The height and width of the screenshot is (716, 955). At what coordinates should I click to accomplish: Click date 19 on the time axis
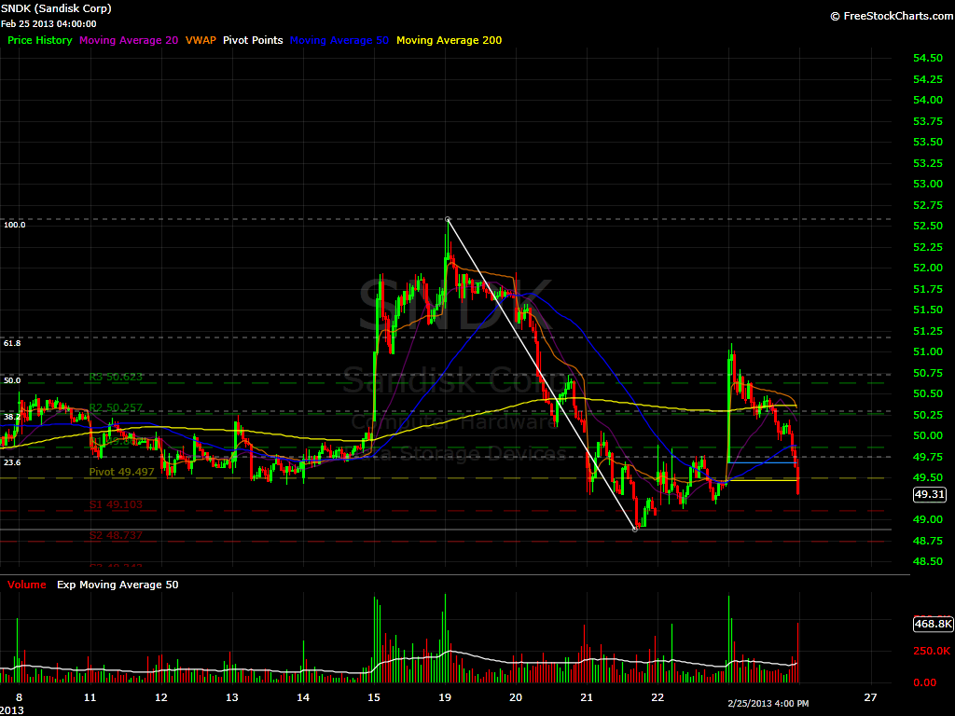pos(445,697)
